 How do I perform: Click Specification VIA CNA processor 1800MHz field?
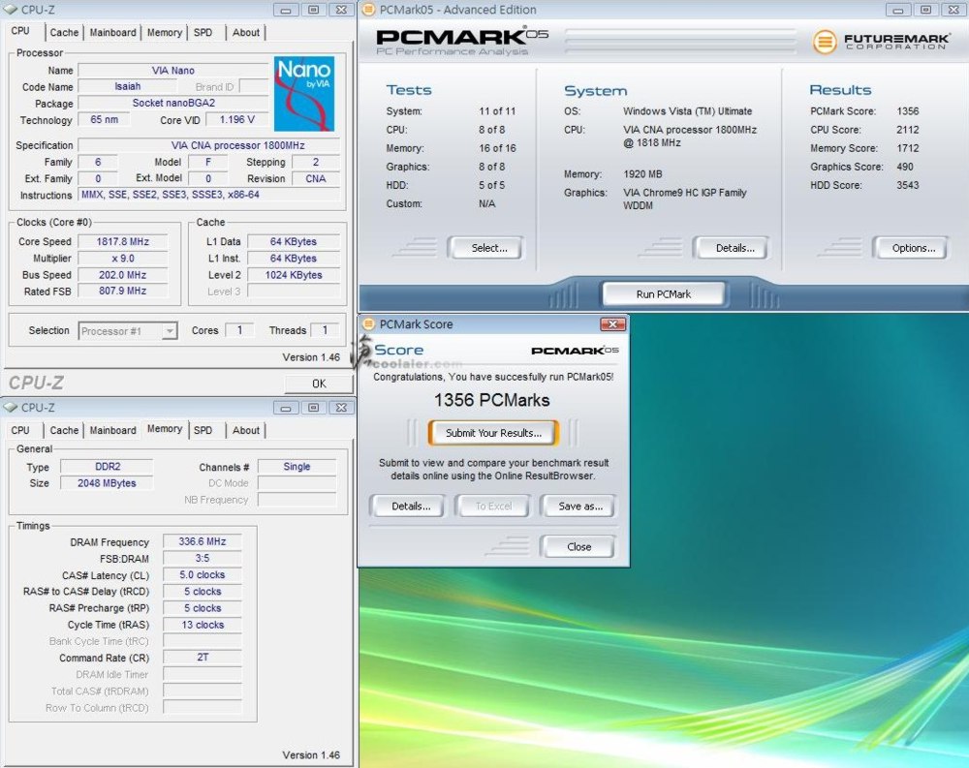tap(209, 145)
